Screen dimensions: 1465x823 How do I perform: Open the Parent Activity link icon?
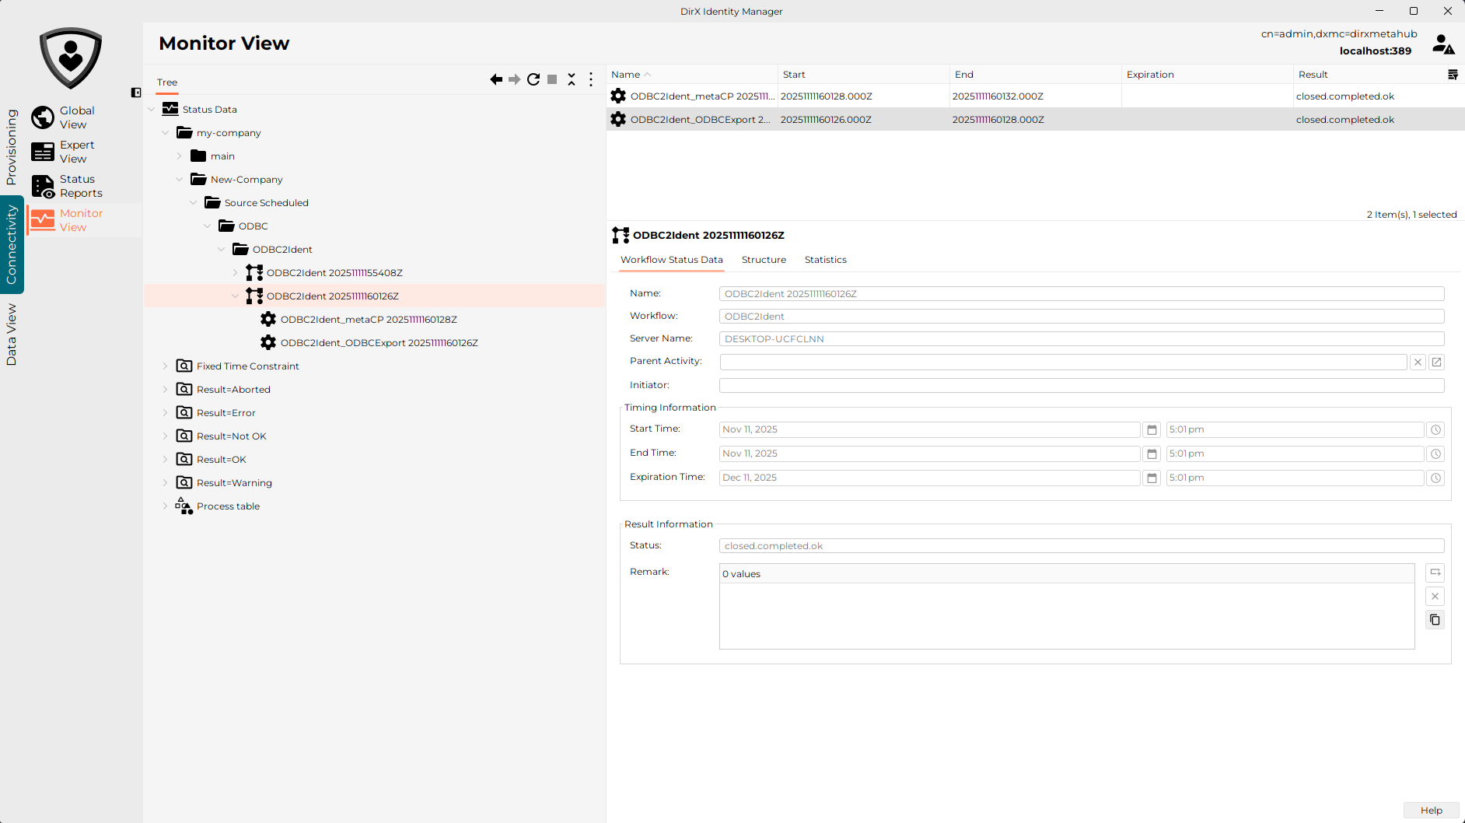pyautogui.click(x=1437, y=362)
